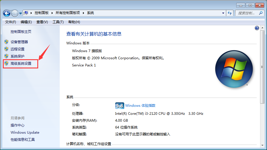Select the 系统 breadcrumb
The width and height of the screenshot is (267, 150).
pos(90,13)
